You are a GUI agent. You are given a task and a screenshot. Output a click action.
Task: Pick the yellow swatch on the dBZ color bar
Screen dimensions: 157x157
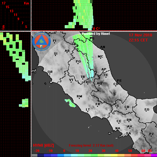(114, 155)
